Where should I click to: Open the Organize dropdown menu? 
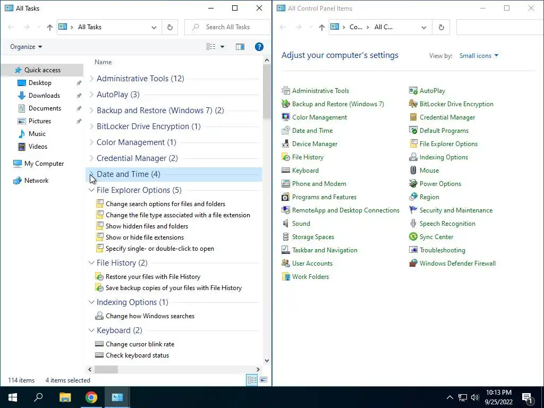click(x=26, y=47)
